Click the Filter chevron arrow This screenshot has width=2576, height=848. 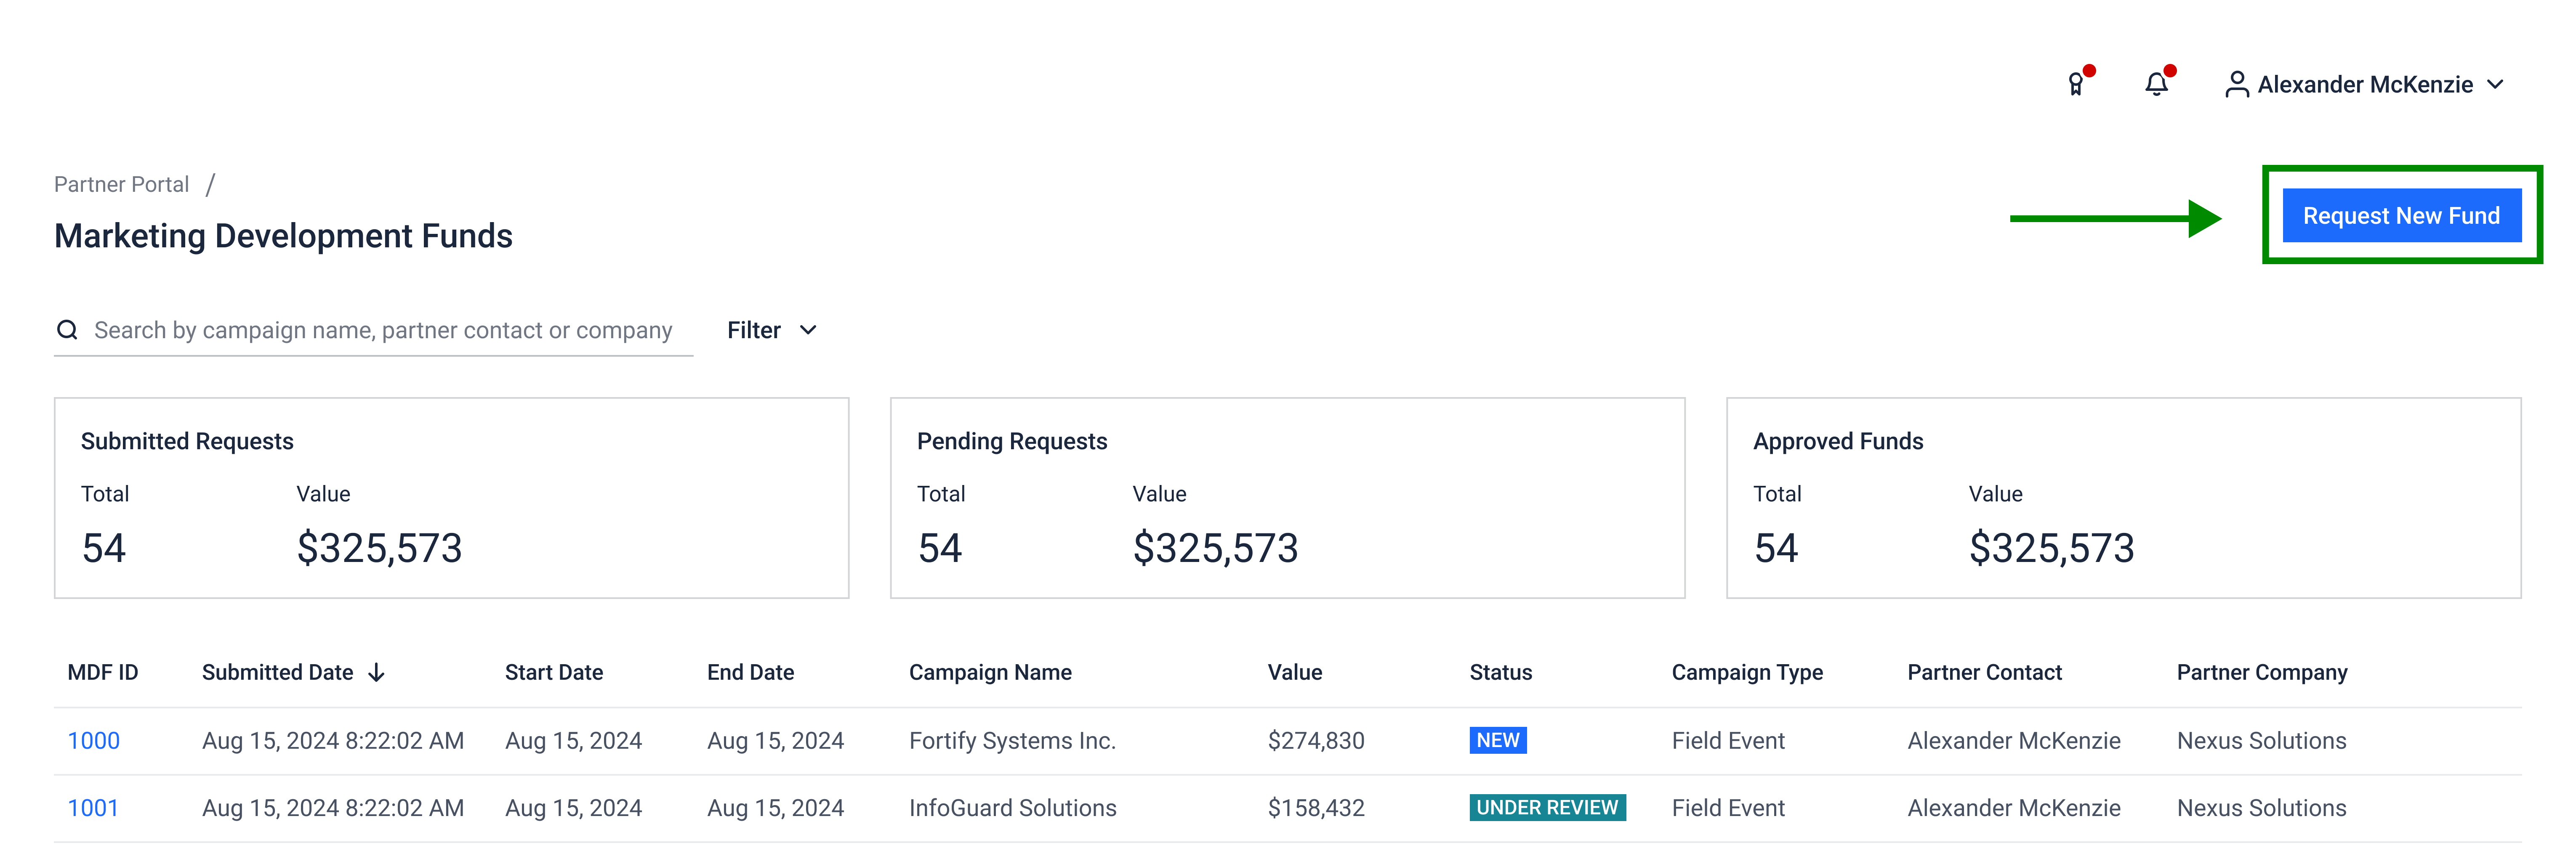click(808, 331)
